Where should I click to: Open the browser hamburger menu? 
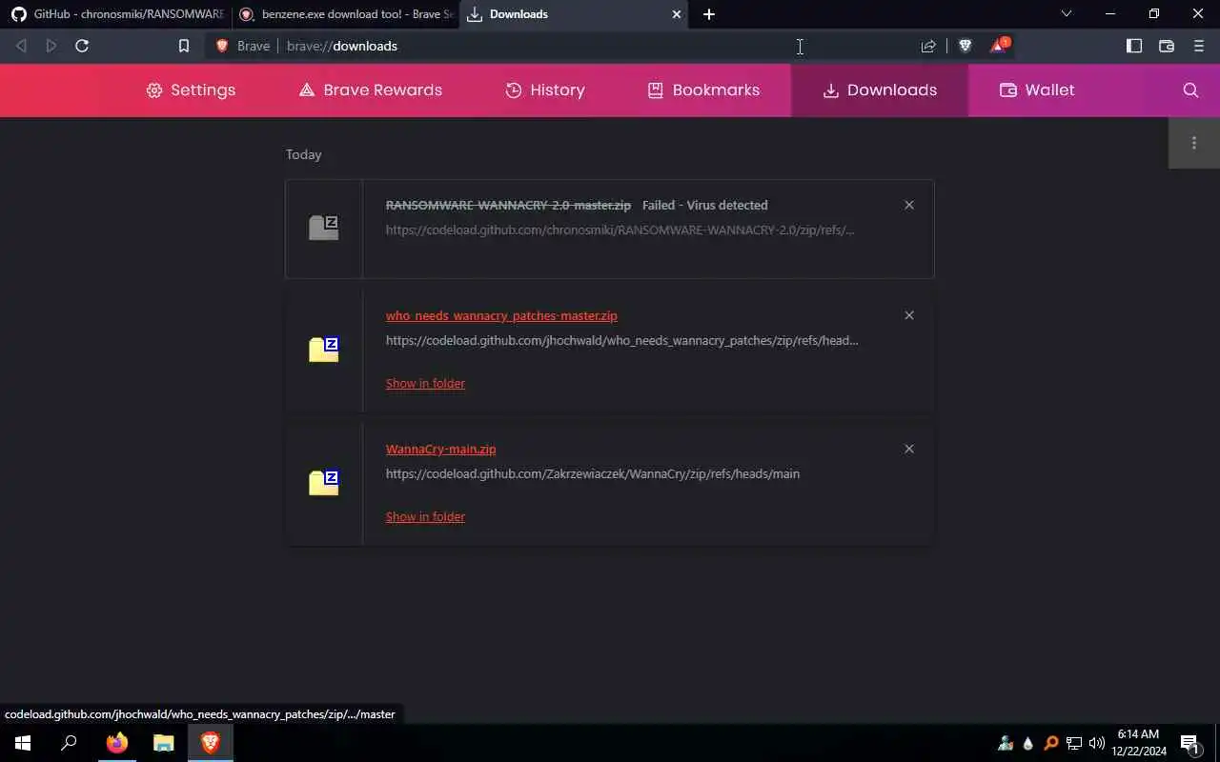(1199, 46)
